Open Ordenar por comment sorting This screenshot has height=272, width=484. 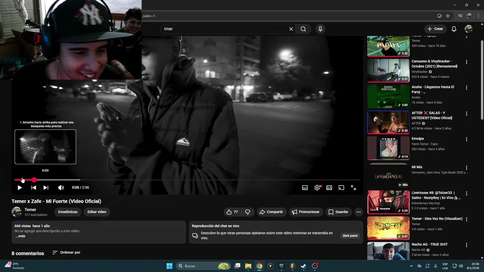(x=66, y=253)
